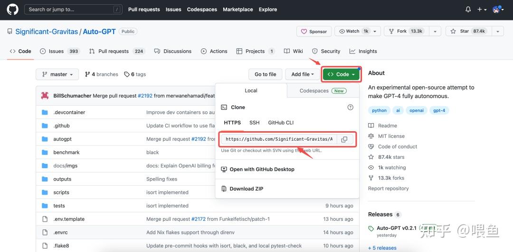Open the python topic tag

click(x=379, y=110)
